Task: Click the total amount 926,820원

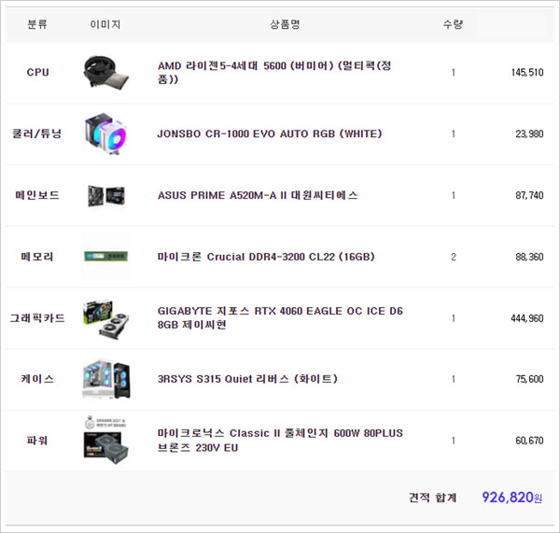Action: click(x=512, y=498)
